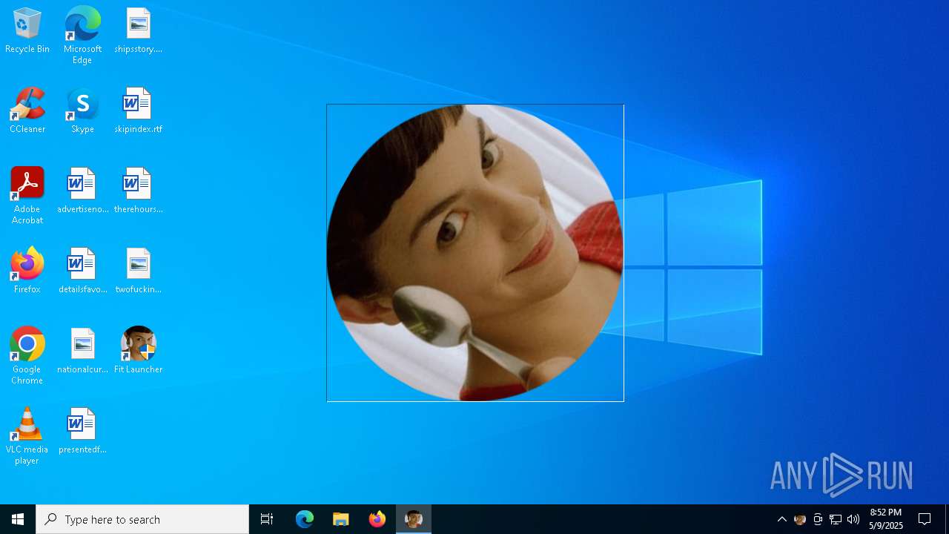Select the Skype desktop shortcut
Screen dimensions: 949x534
(82, 111)
